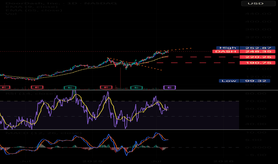Viewport: 278px width, 164px height.
Task: Click the 400.00 price axis label
Action: coord(258,22)
